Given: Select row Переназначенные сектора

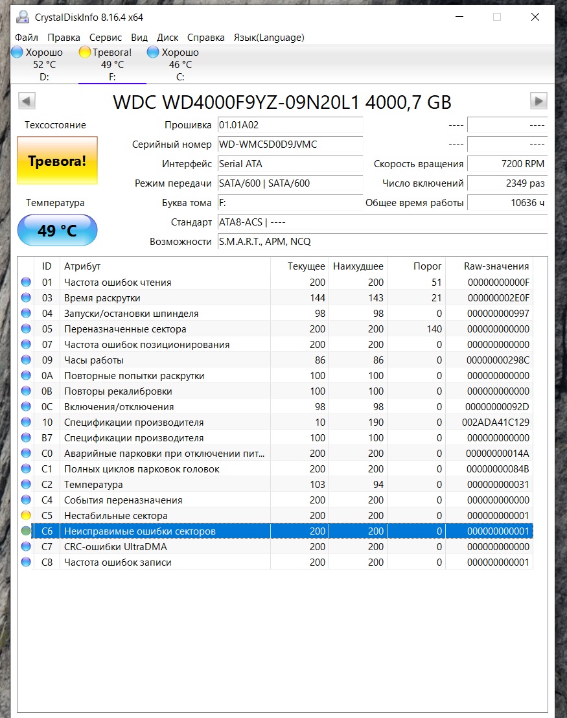Looking at the screenshot, I should (276, 329).
